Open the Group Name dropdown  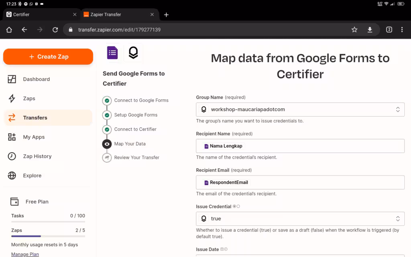point(300,109)
